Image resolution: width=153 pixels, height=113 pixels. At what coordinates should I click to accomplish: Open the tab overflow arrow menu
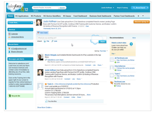143,16
